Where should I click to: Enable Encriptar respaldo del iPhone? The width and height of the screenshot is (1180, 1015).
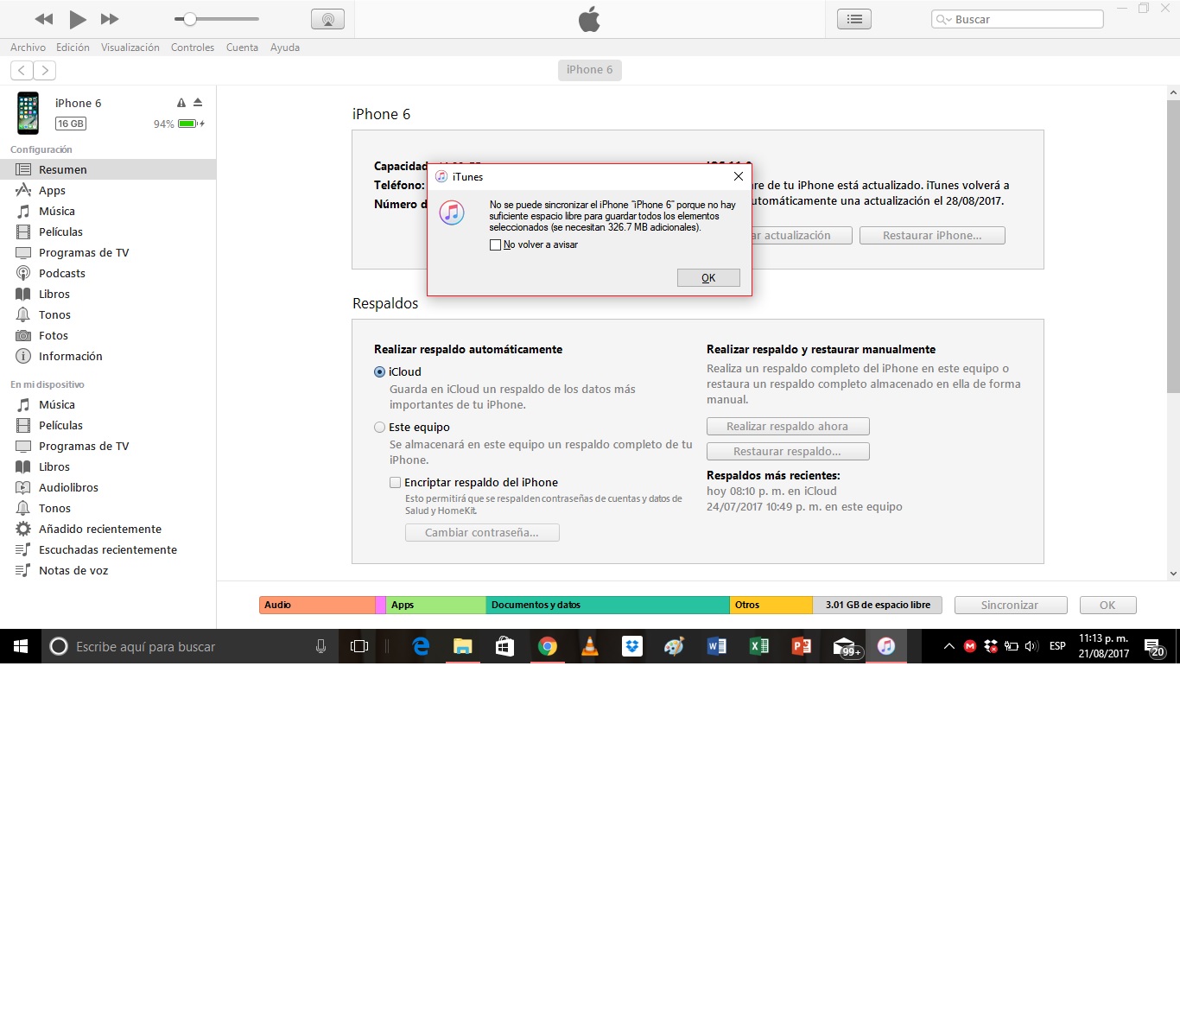395,483
